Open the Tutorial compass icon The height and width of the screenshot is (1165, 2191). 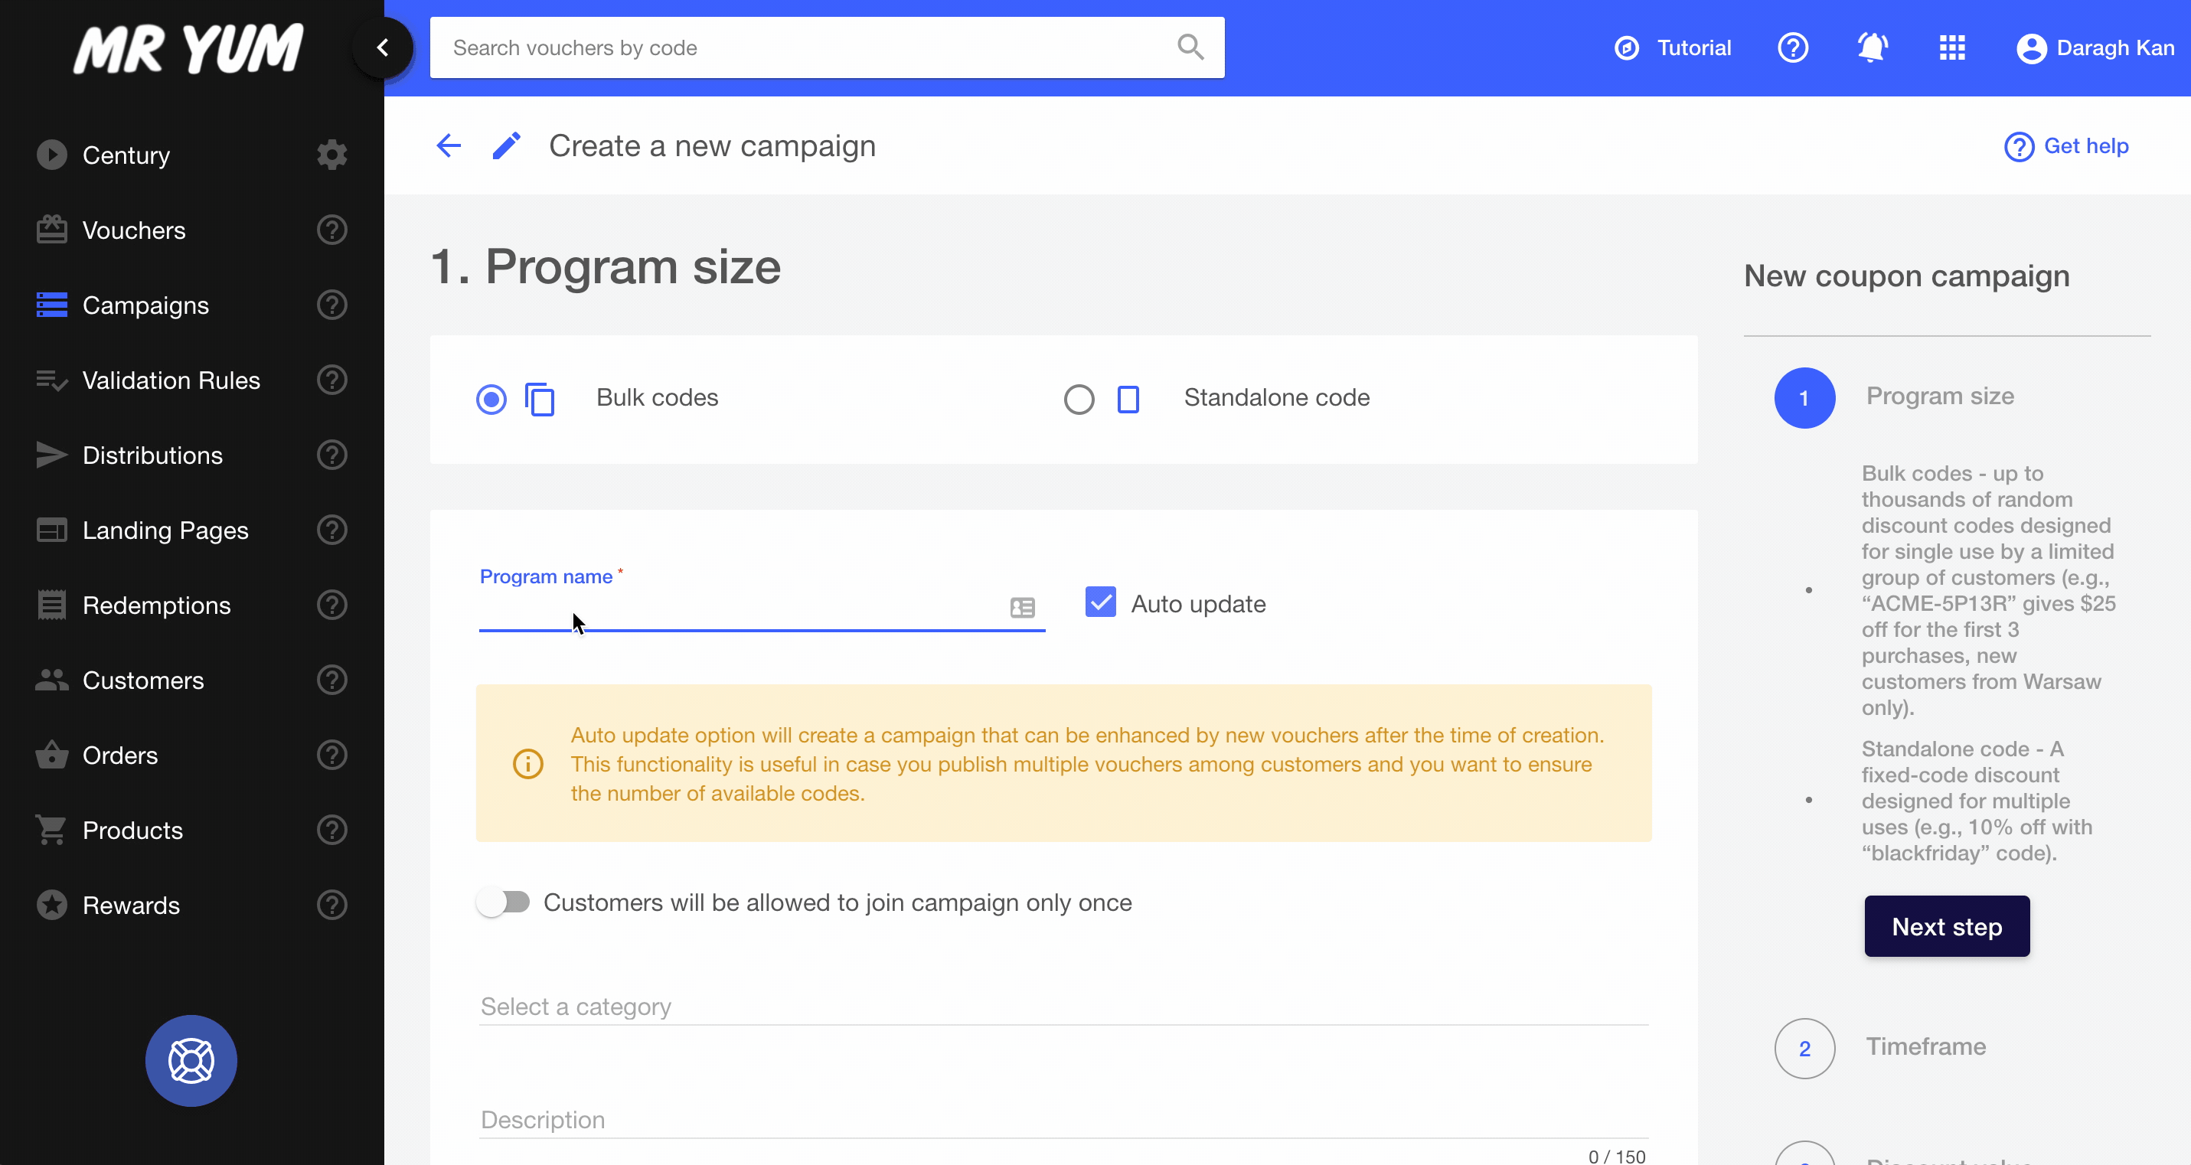pyautogui.click(x=1626, y=47)
